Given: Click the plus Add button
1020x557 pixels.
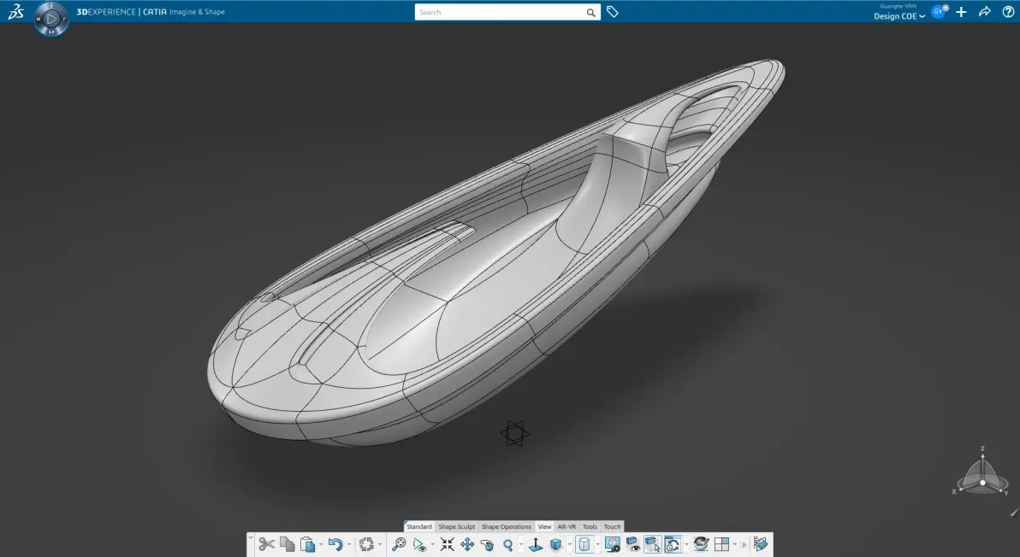Looking at the screenshot, I should point(961,12).
